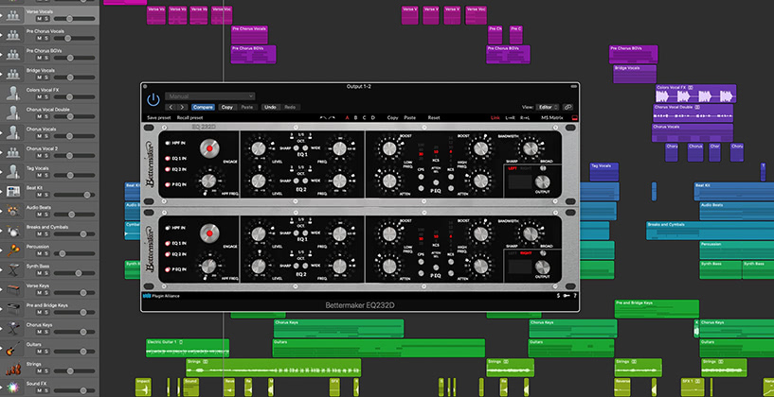The width and height of the screenshot is (774, 397).
Task: Select RIGHT channel on the bottom unit
Action: pos(526,252)
